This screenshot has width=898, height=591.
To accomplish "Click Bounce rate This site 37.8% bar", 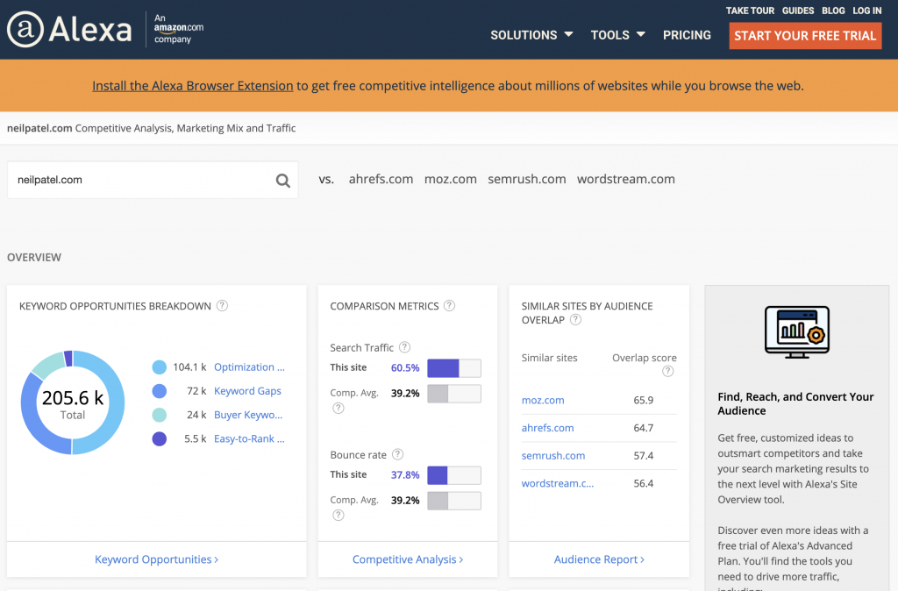I will pyautogui.click(x=454, y=474).
